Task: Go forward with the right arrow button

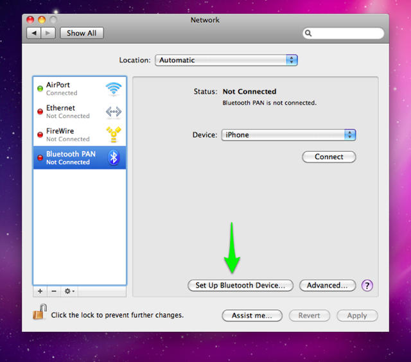Action: [47, 33]
